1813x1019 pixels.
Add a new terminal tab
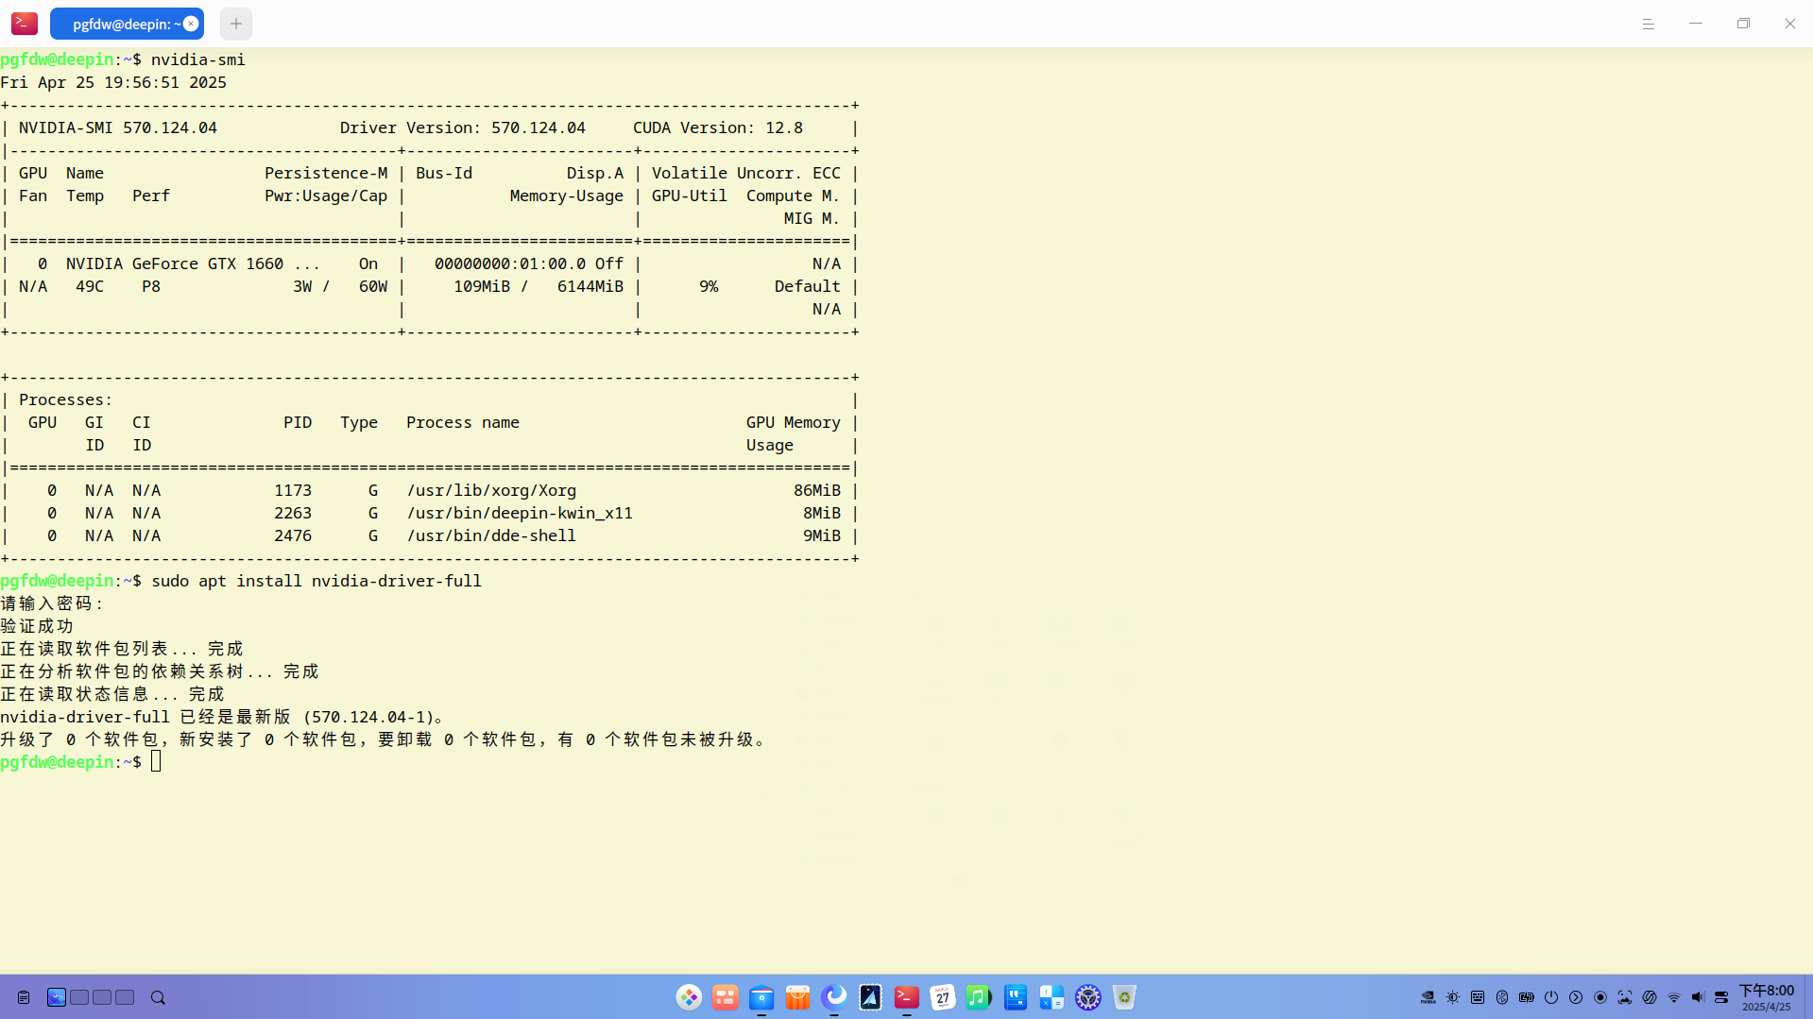236,24
